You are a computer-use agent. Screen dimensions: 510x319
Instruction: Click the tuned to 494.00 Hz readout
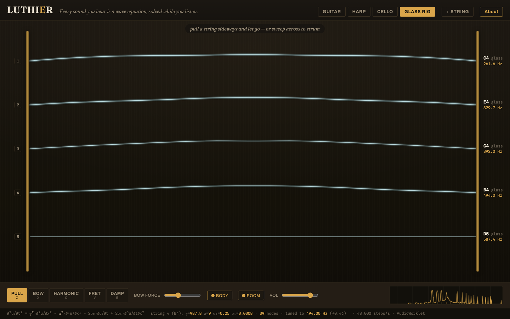306,313
